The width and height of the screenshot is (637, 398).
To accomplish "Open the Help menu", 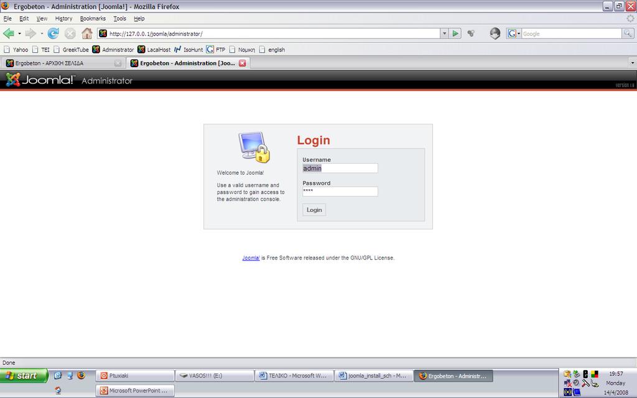I will coord(139,19).
